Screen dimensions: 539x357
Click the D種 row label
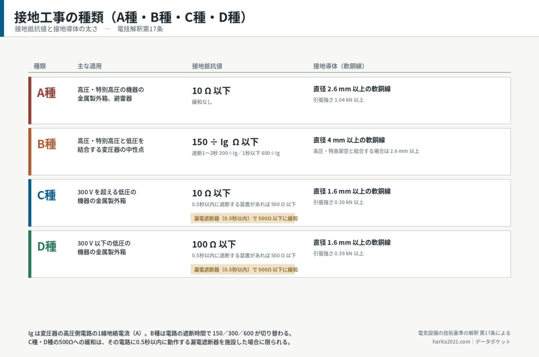tap(46, 247)
